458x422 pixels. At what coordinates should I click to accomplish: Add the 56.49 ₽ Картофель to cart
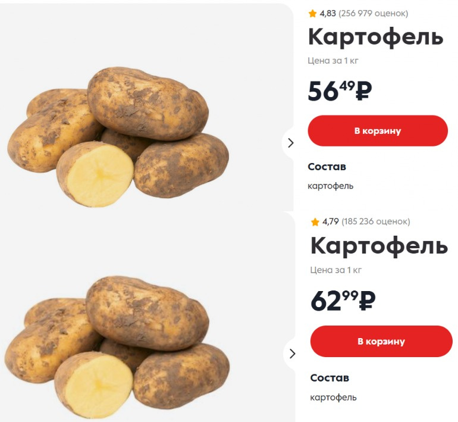click(x=378, y=130)
